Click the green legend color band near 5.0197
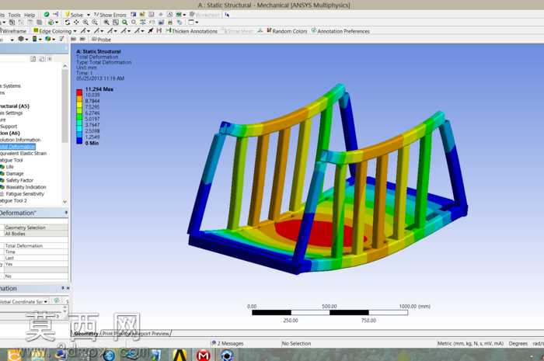The width and height of the screenshot is (544, 361). (x=79, y=116)
